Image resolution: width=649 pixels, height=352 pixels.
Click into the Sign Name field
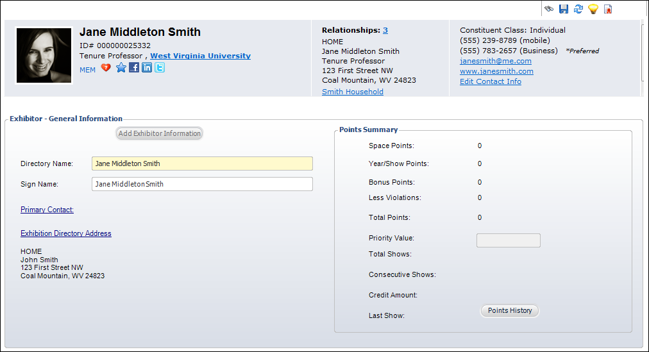[202, 184]
